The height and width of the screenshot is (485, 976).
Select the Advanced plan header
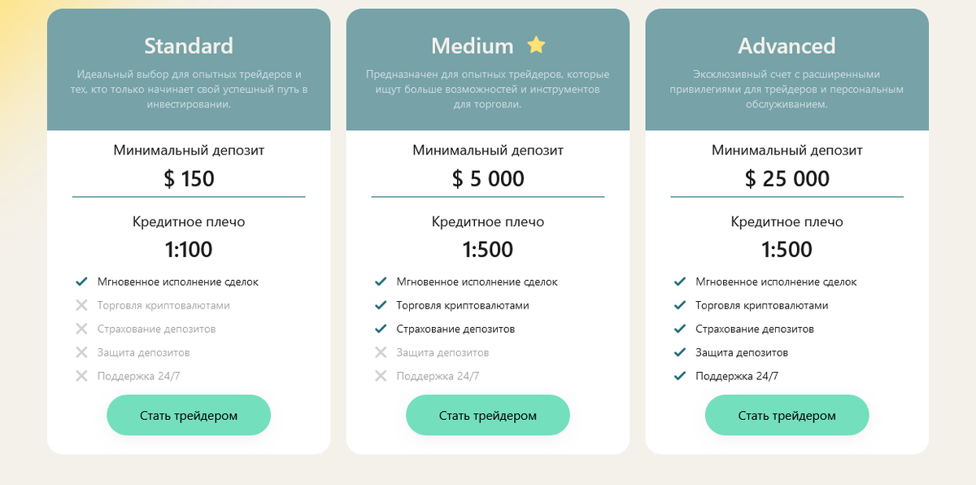(786, 46)
